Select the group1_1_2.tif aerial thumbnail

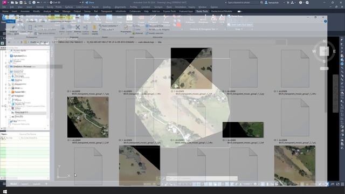[88, 117]
